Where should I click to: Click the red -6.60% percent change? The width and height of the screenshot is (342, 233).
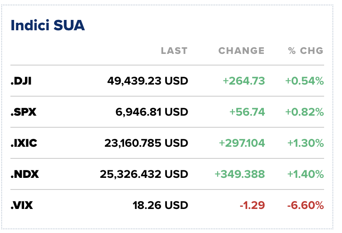tap(305, 205)
